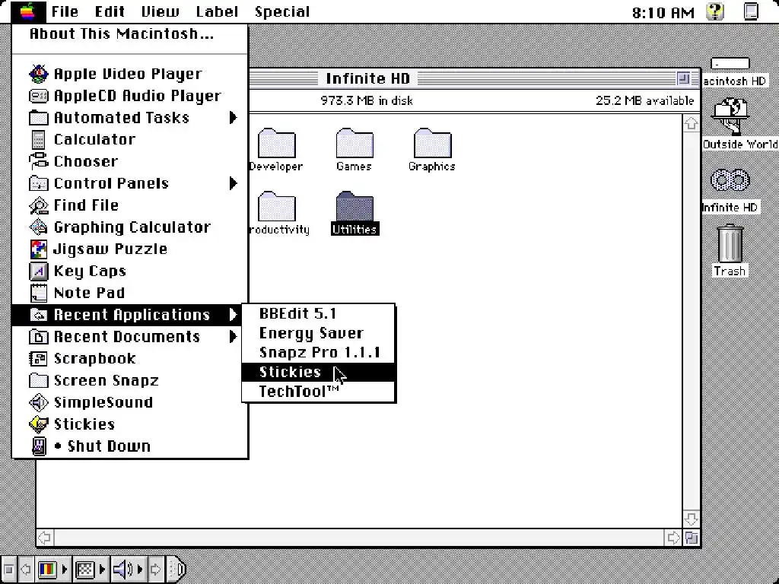Select the Games folder
Image resolution: width=779 pixels, height=584 pixels.
point(355,150)
